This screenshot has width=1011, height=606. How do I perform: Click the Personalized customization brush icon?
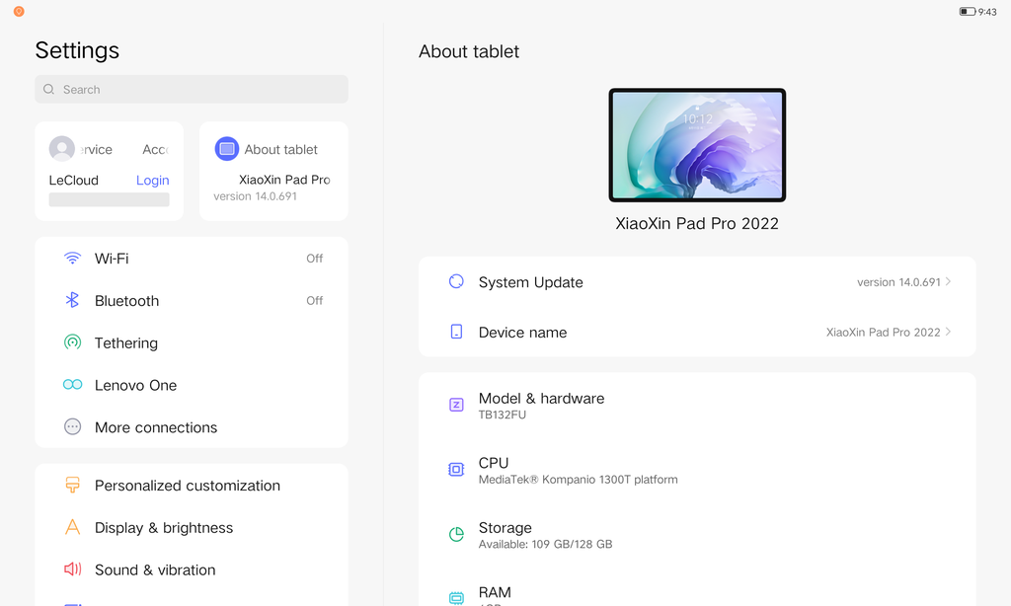pyautogui.click(x=72, y=485)
